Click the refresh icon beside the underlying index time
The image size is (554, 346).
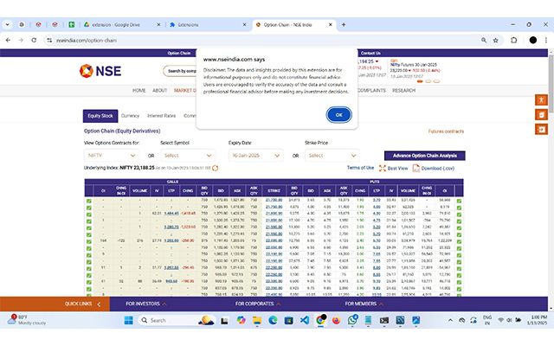tap(216, 168)
